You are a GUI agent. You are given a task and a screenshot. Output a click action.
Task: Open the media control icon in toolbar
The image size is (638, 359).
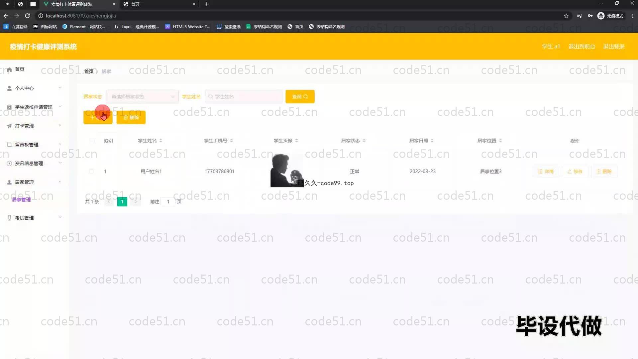point(579,16)
